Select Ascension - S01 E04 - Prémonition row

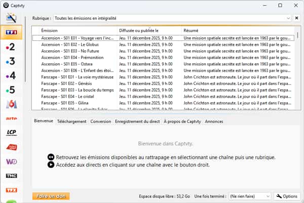pos(163,58)
